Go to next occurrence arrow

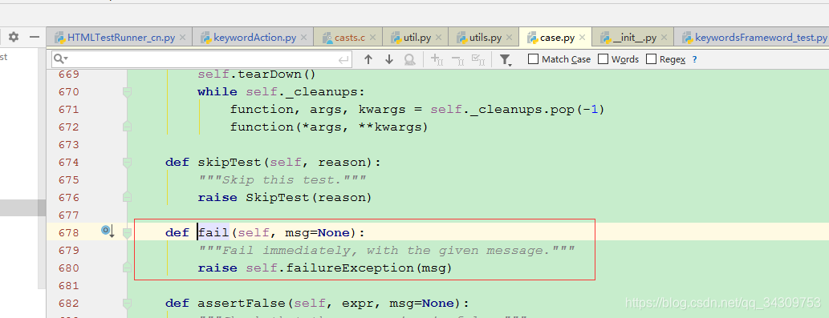pos(389,59)
